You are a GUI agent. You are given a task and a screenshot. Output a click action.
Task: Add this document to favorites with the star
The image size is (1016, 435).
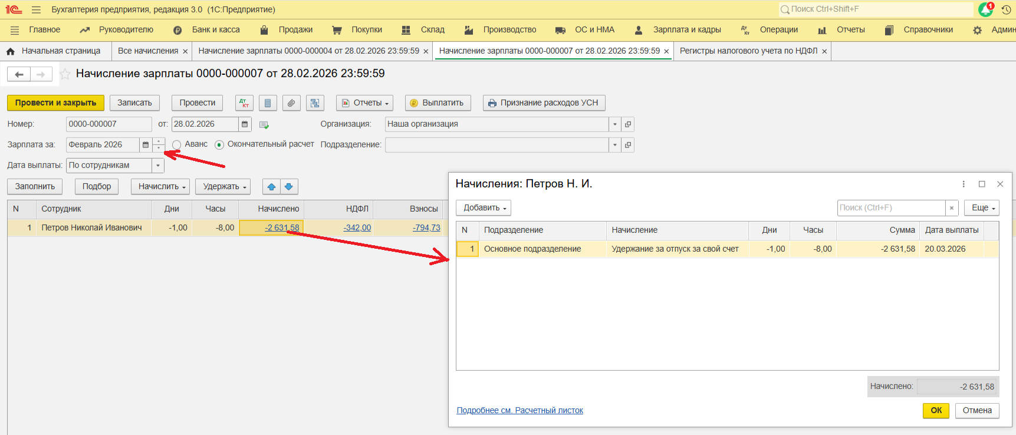[65, 74]
